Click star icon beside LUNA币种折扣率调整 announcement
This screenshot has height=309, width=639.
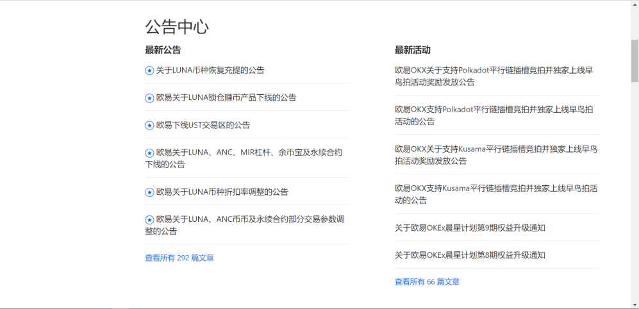pyautogui.click(x=149, y=192)
